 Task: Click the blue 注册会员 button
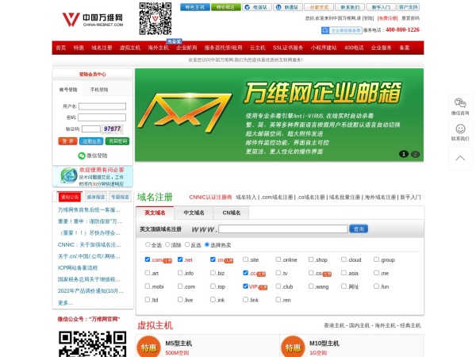[x=91, y=141]
